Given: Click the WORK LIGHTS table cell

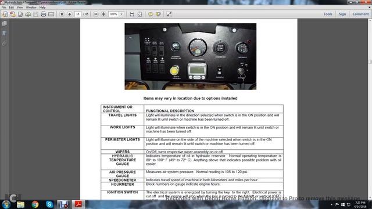Looking at the screenshot, I should (x=122, y=131).
